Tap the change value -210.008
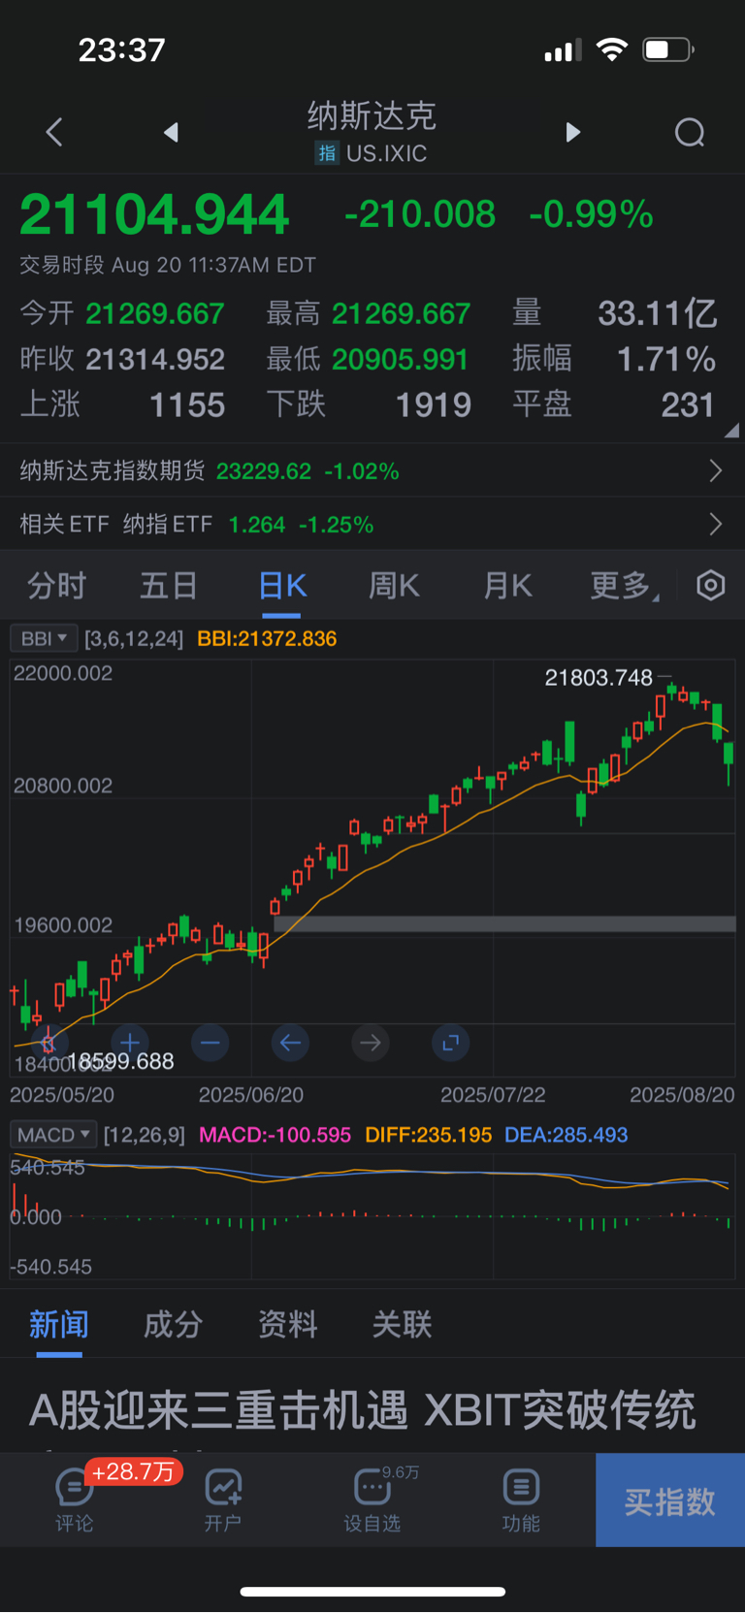This screenshot has width=745, height=1613. tap(420, 214)
